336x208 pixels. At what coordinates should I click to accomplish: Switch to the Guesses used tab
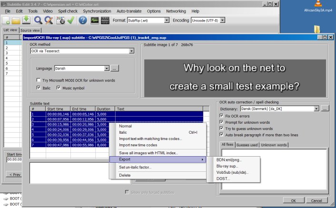247,145
